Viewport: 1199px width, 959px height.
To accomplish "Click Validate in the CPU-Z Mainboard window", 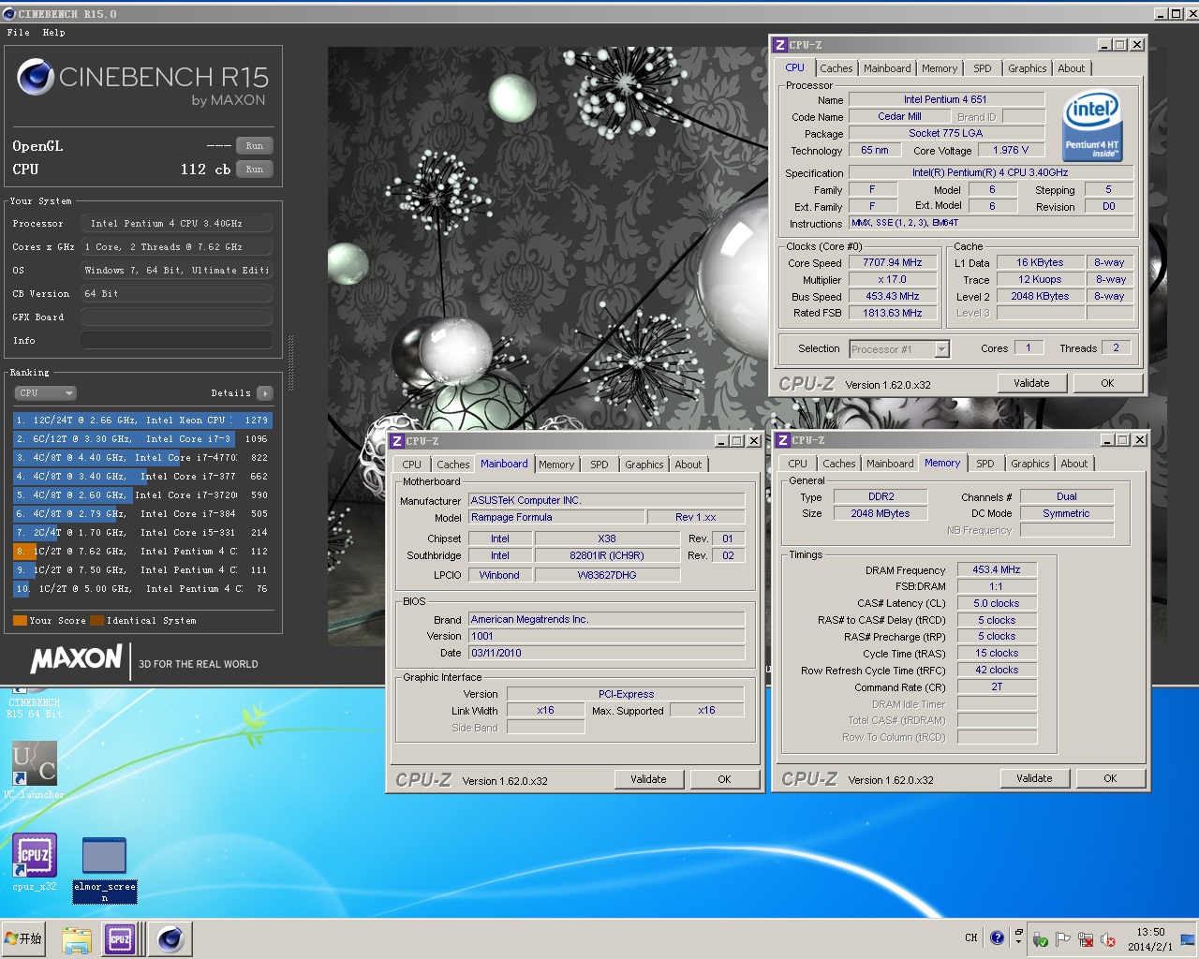I will (x=648, y=779).
